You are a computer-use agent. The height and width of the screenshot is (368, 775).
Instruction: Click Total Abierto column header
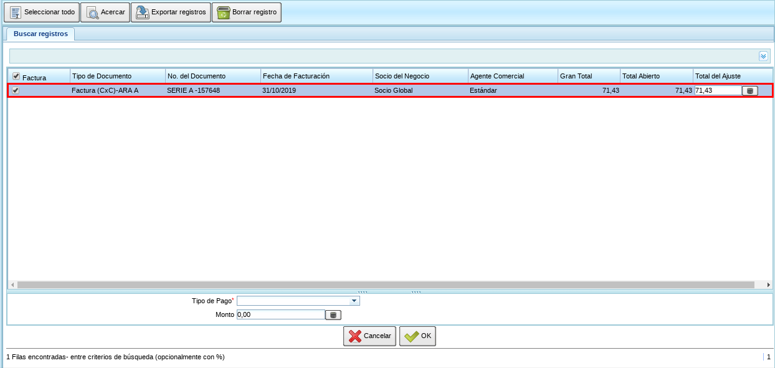tap(657, 76)
